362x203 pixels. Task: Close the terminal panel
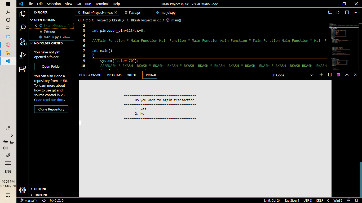[355, 75]
